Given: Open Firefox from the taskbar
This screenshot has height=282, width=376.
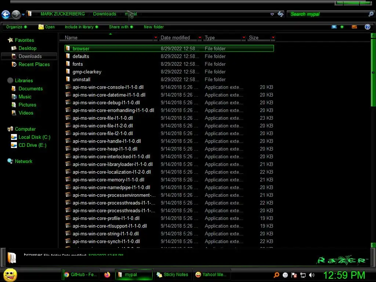Looking at the screenshot, I should click(107, 275).
